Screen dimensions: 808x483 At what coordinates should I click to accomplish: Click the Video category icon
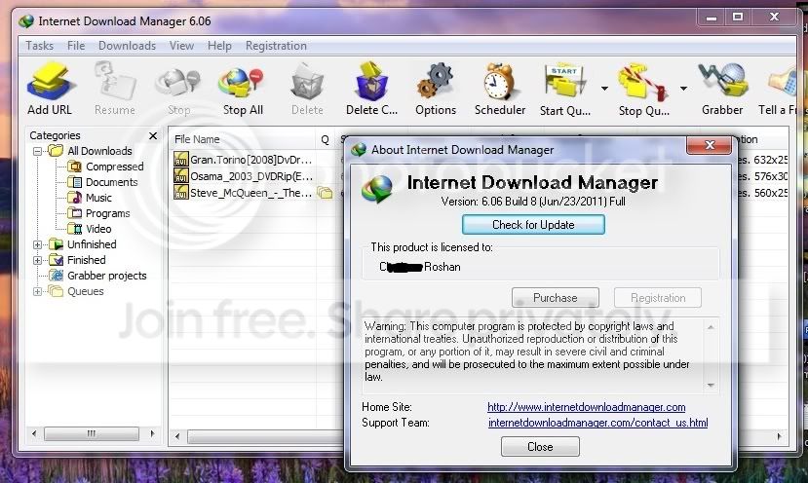[75, 229]
